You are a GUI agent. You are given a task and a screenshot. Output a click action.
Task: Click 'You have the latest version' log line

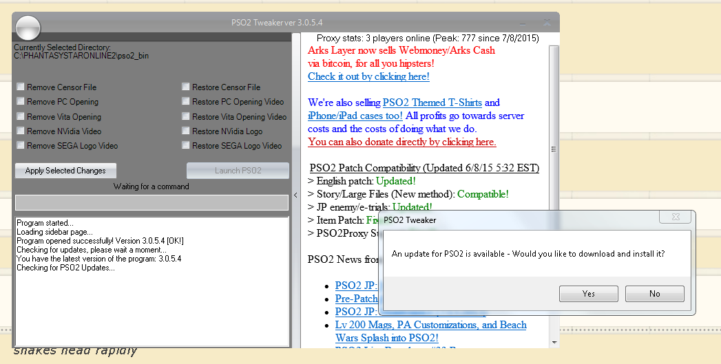coord(99,259)
